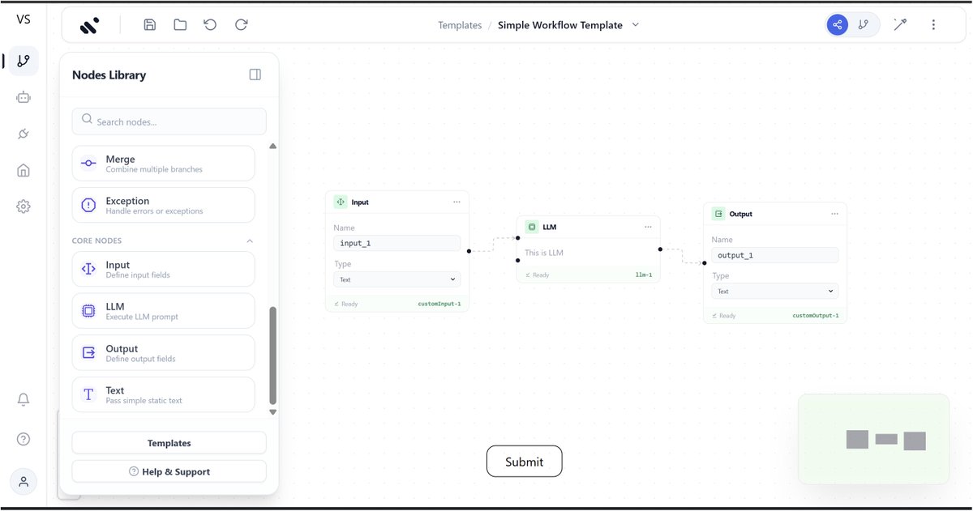Open the settings gear in sidebar

tap(24, 207)
